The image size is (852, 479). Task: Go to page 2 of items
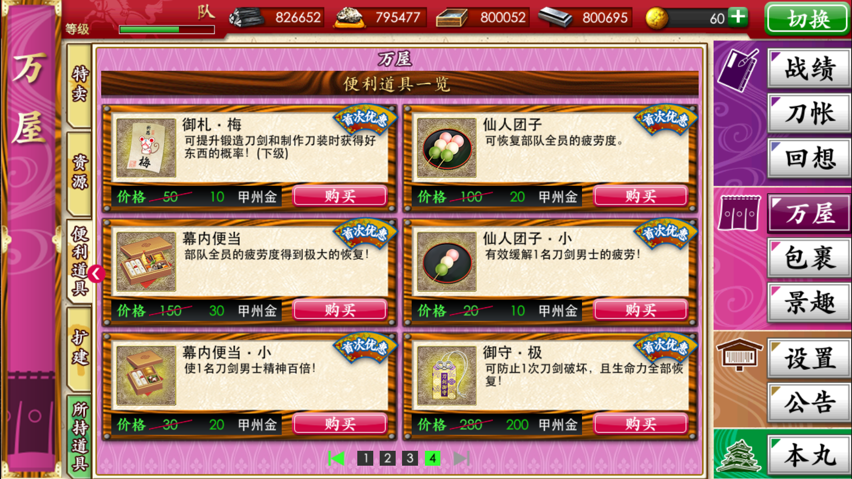pyautogui.click(x=388, y=458)
